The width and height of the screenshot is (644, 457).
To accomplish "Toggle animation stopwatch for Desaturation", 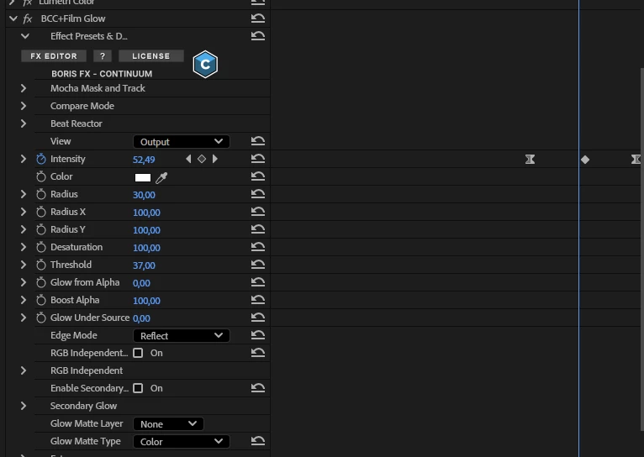I will point(41,247).
